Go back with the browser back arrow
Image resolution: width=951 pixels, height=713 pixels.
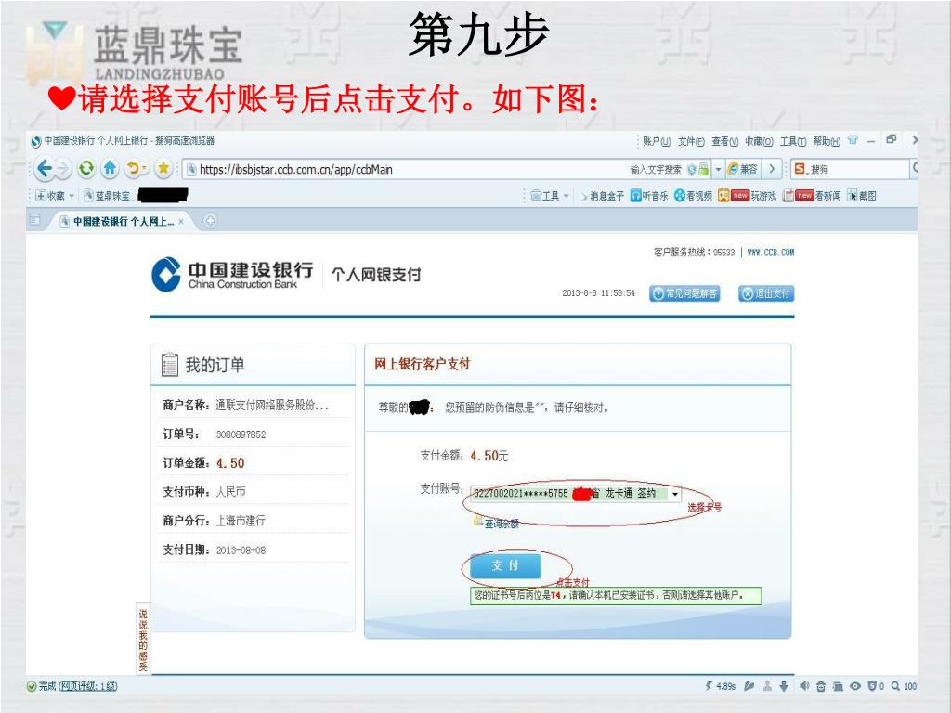45,169
